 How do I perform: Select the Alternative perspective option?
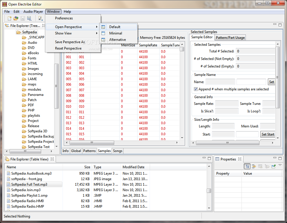pyautogui.click(x=117, y=40)
